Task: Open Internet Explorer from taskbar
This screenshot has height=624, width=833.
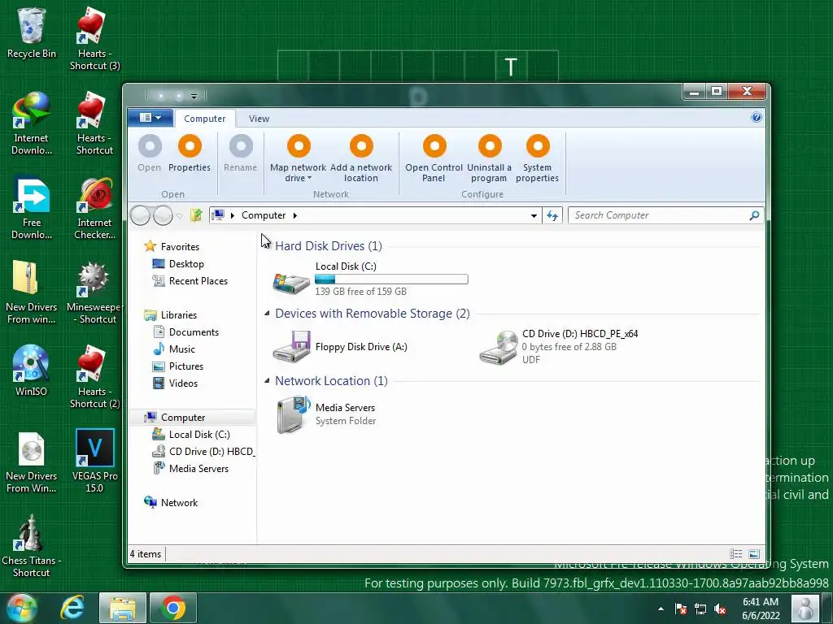Action: click(x=72, y=608)
